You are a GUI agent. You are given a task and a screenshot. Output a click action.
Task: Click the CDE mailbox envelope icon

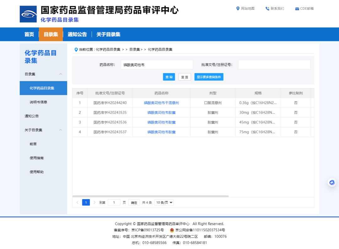297,9
